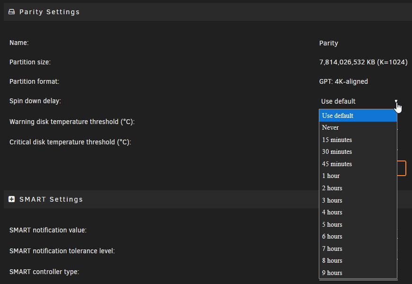Click the 'Parity Settings' section header text

point(49,12)
